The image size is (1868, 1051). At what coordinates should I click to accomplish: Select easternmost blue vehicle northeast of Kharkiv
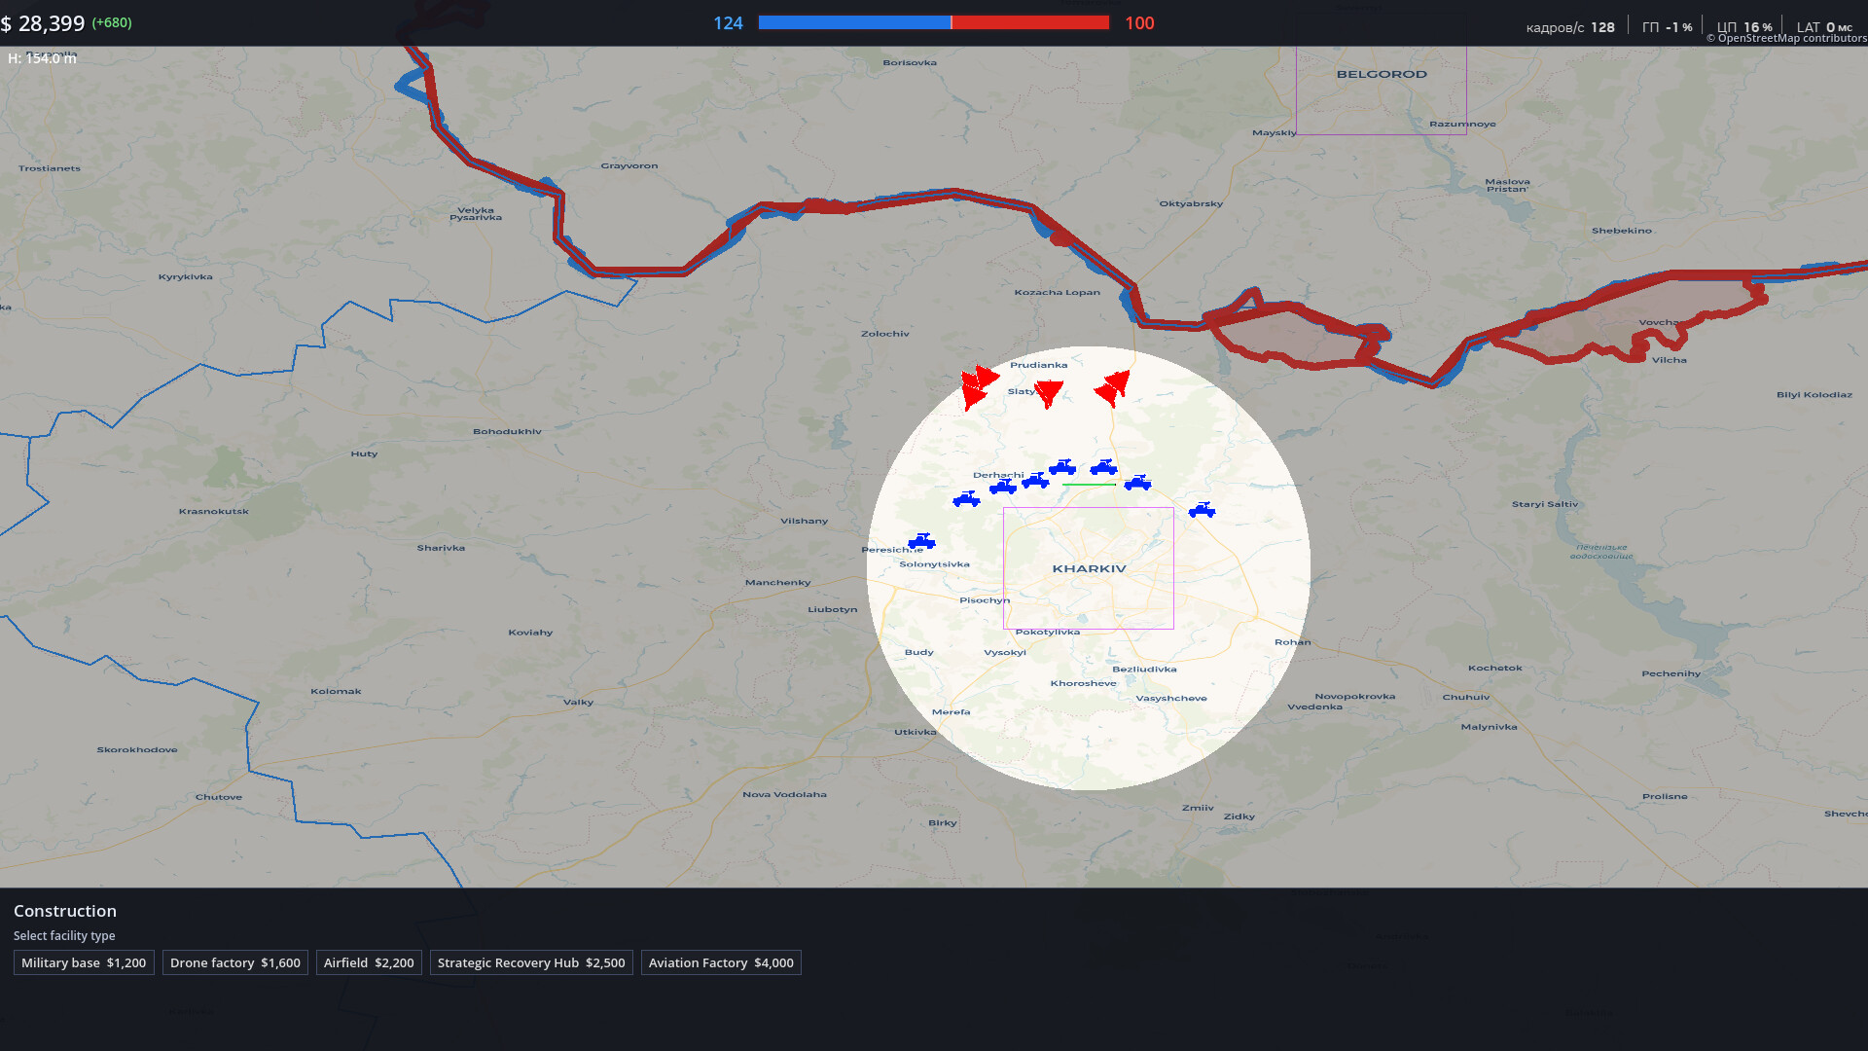pyautogui.click(x=1202, y=510)
